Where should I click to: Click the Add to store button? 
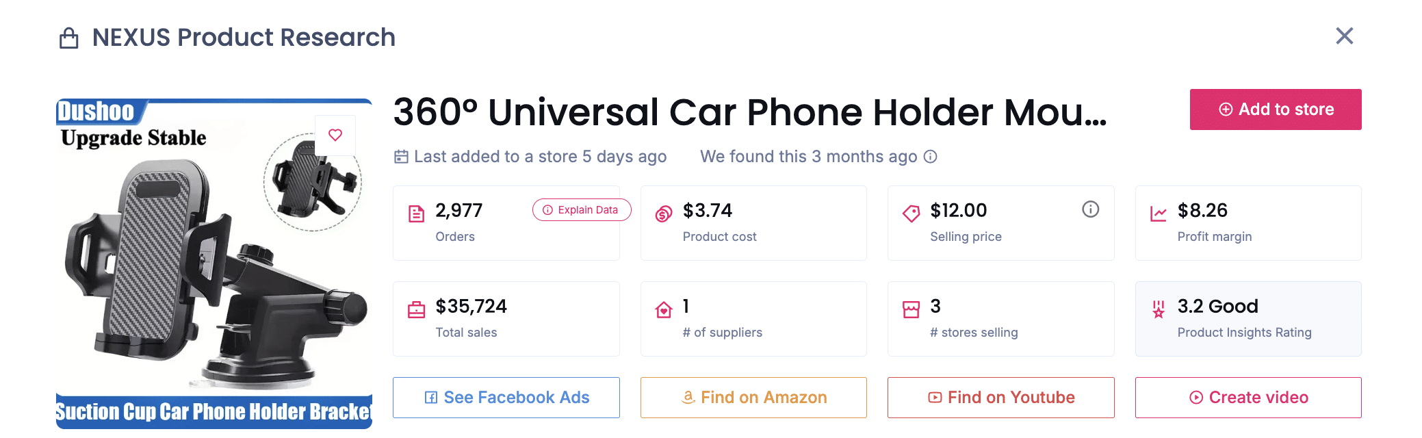pyautogui.click(x=1275, y=109)
